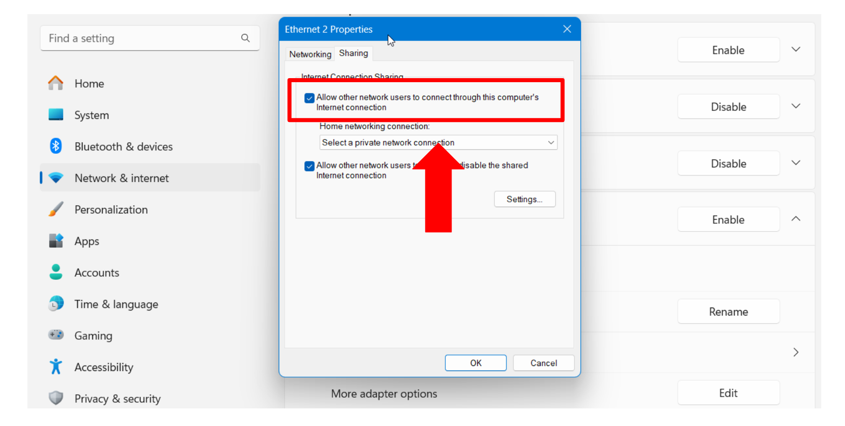Close the Ethernet 2 Properties dialog

pyautogui.click(x=567, y=29)
